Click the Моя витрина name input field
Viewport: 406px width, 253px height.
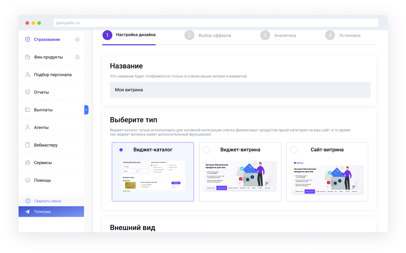[240, 90]
